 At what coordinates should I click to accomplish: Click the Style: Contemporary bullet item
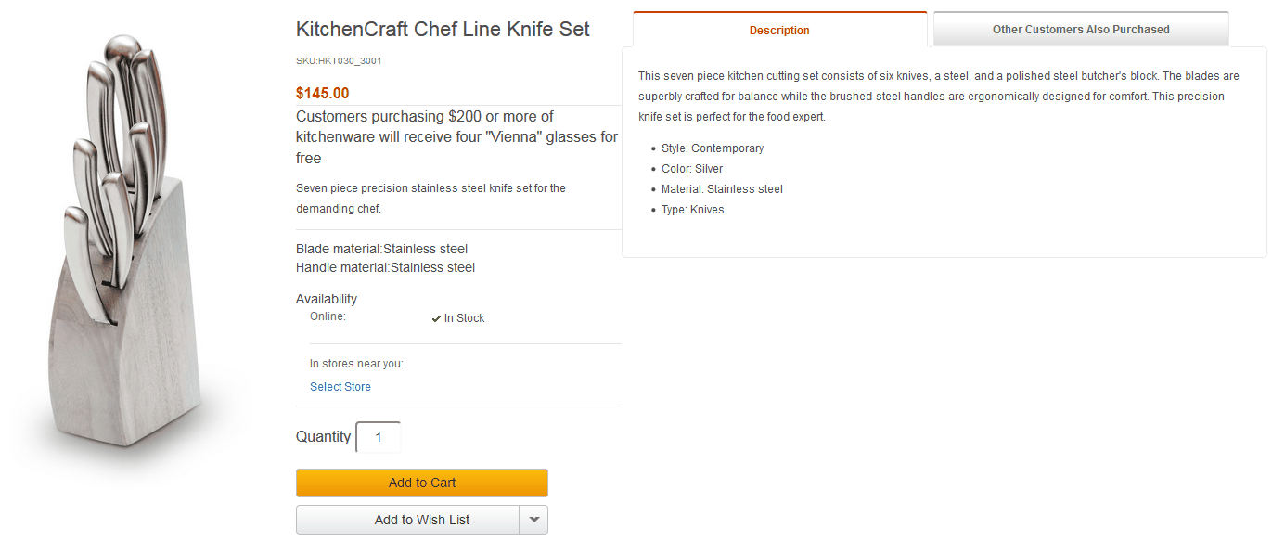[x=712, y=148]
